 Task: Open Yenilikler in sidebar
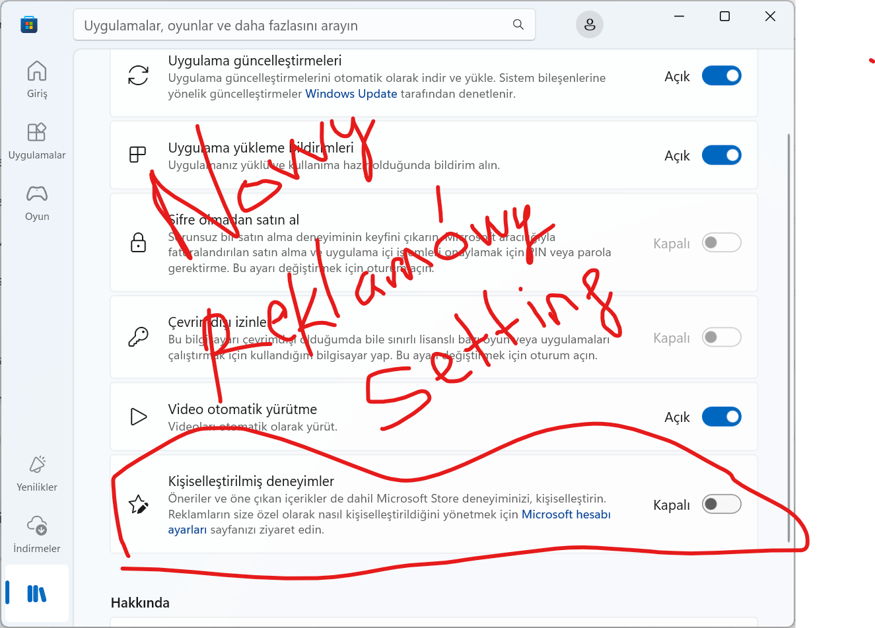click(37, 473)
